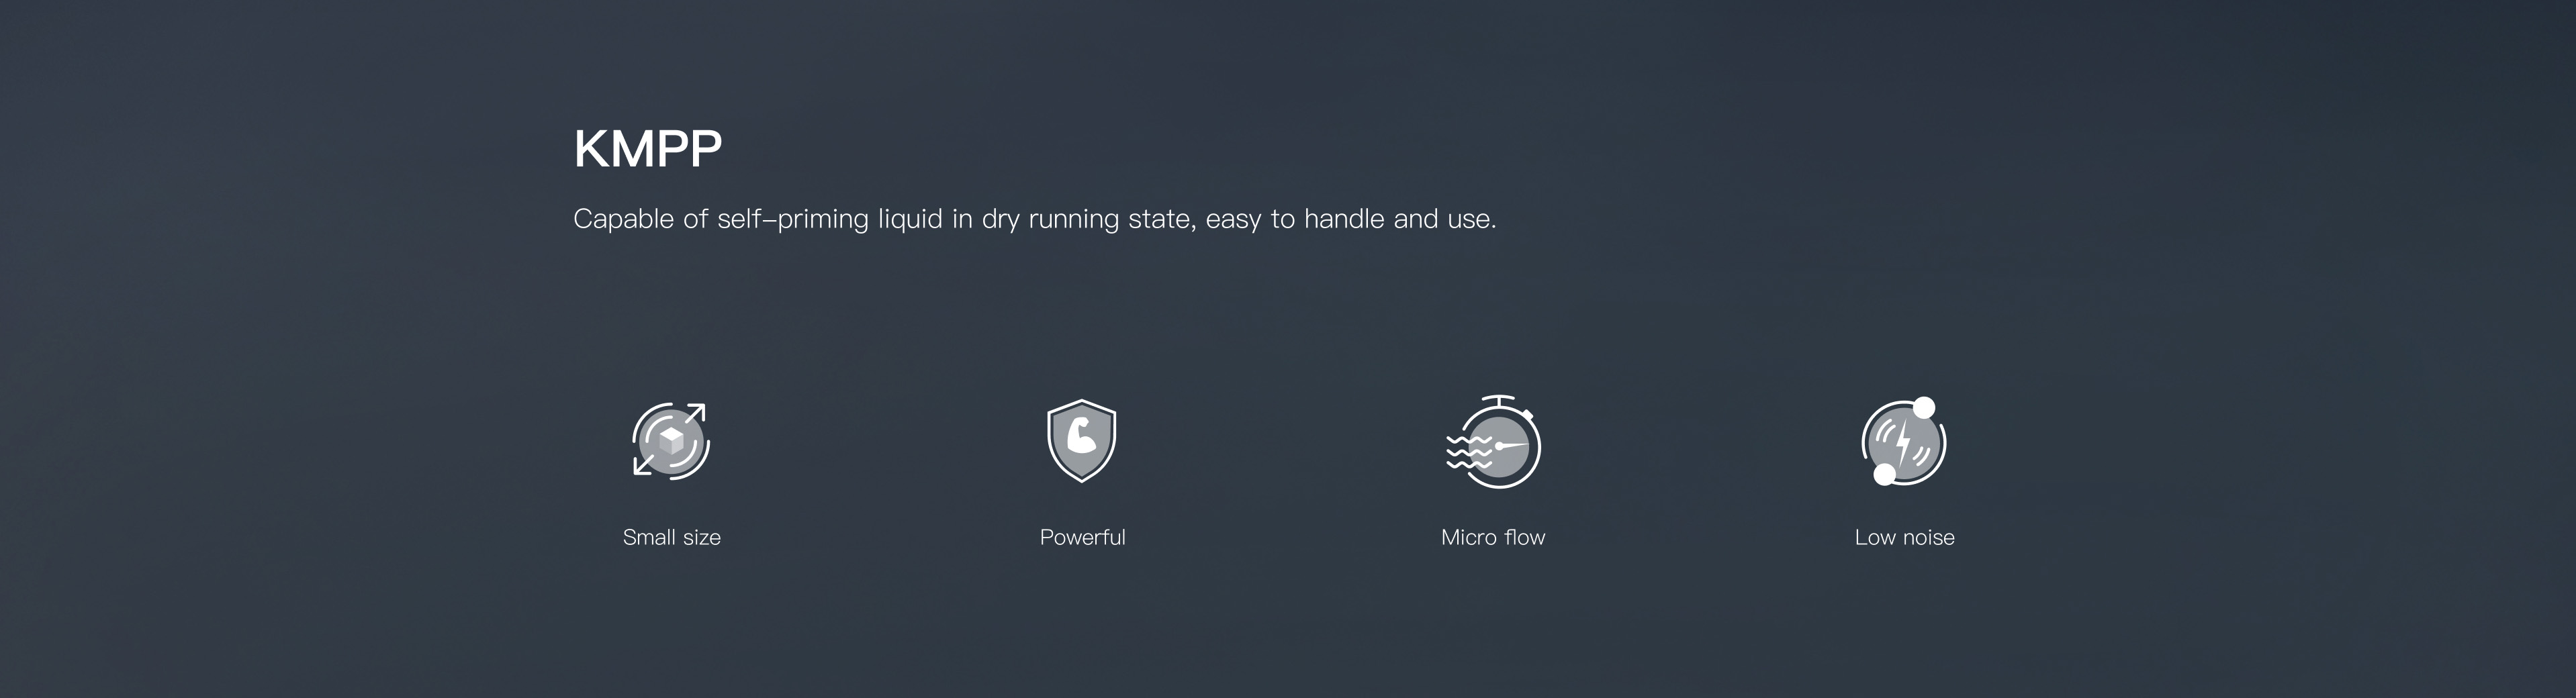Image resolution: width=2576 pixels, height=698 pixels.
Task: Select the "Micro flow" text label
Action: tap(1493, 538)
